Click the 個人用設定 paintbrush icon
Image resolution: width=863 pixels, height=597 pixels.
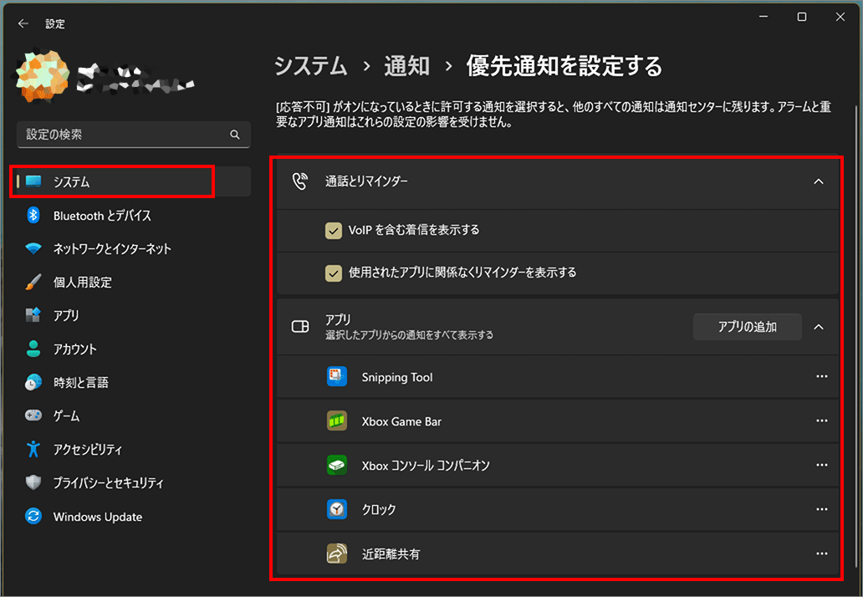click(33, 282)
